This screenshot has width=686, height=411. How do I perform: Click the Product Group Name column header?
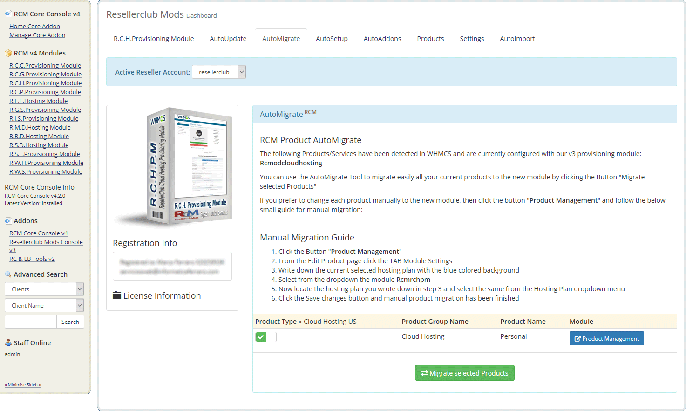(x=435, y=322)
